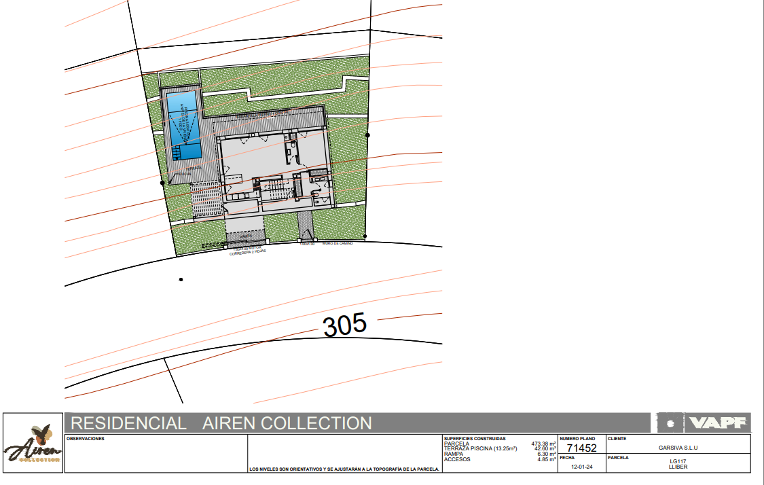This screenshot has height=485, width=764.
Task: Click the SUPERFICIES CONSTRUIDAS heading
Action: (x=475, y=439)
